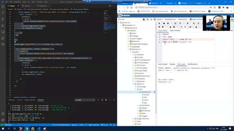Open VS Code Manage gear menu

point(3,120)
